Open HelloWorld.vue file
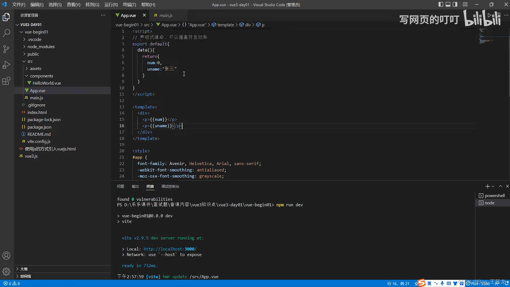The image size is (510, 287). [46, 83]
